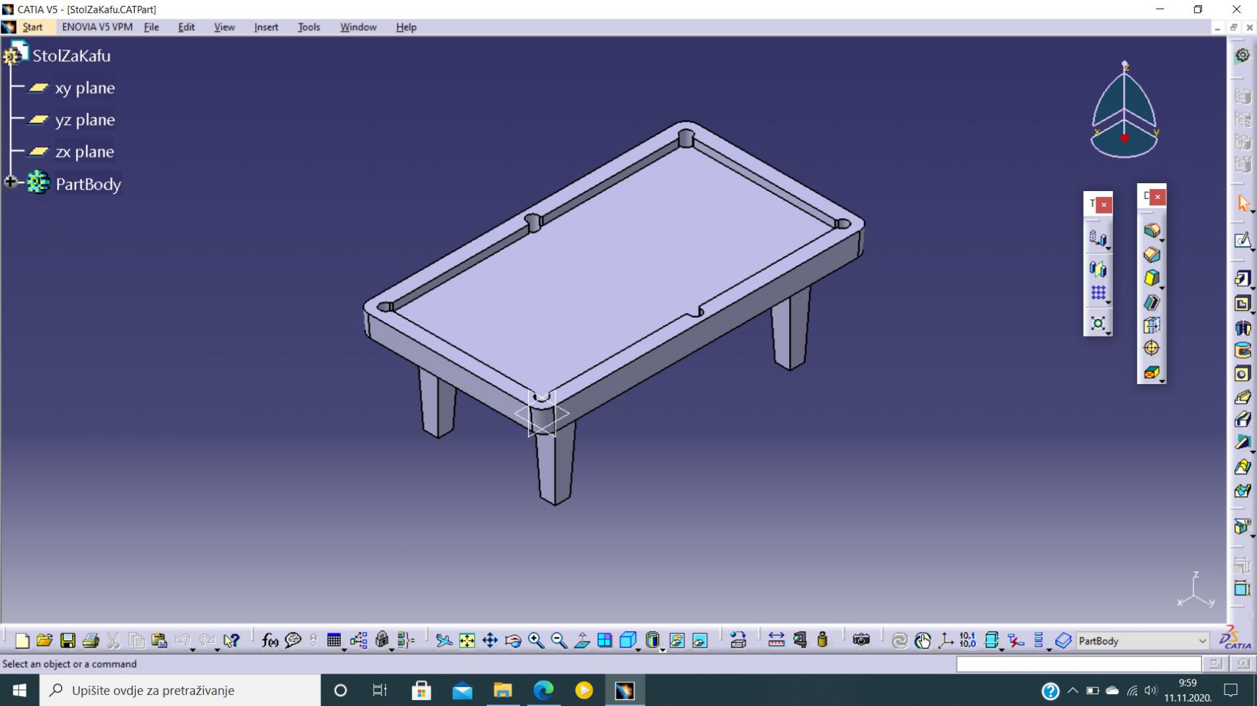Open the Formula f(x) editor

270,641
